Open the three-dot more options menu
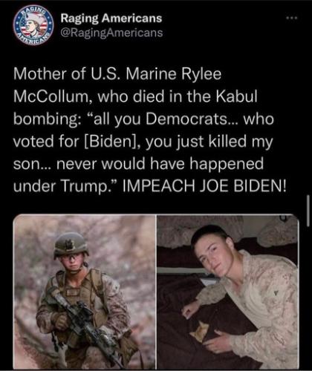312x371 pixels. click(290, 18)
